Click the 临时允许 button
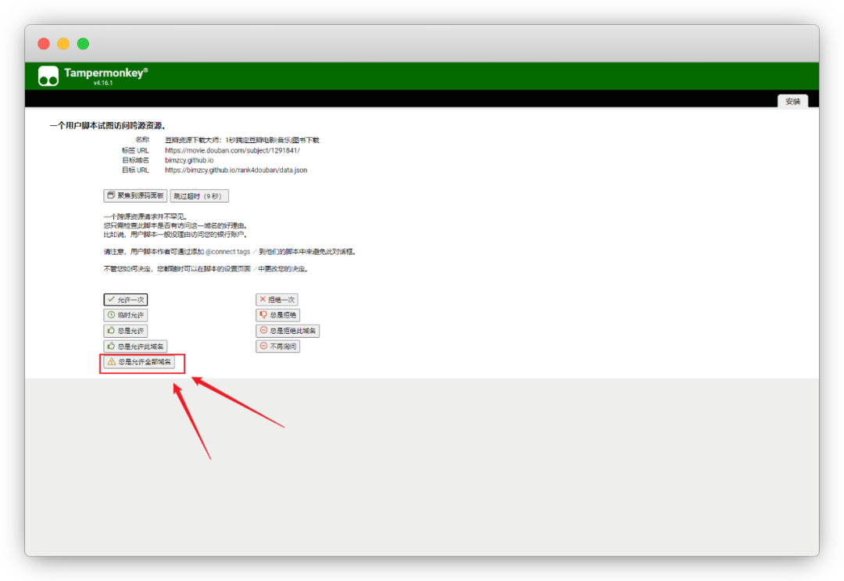 pyautogui.click(x=125, y=315)
